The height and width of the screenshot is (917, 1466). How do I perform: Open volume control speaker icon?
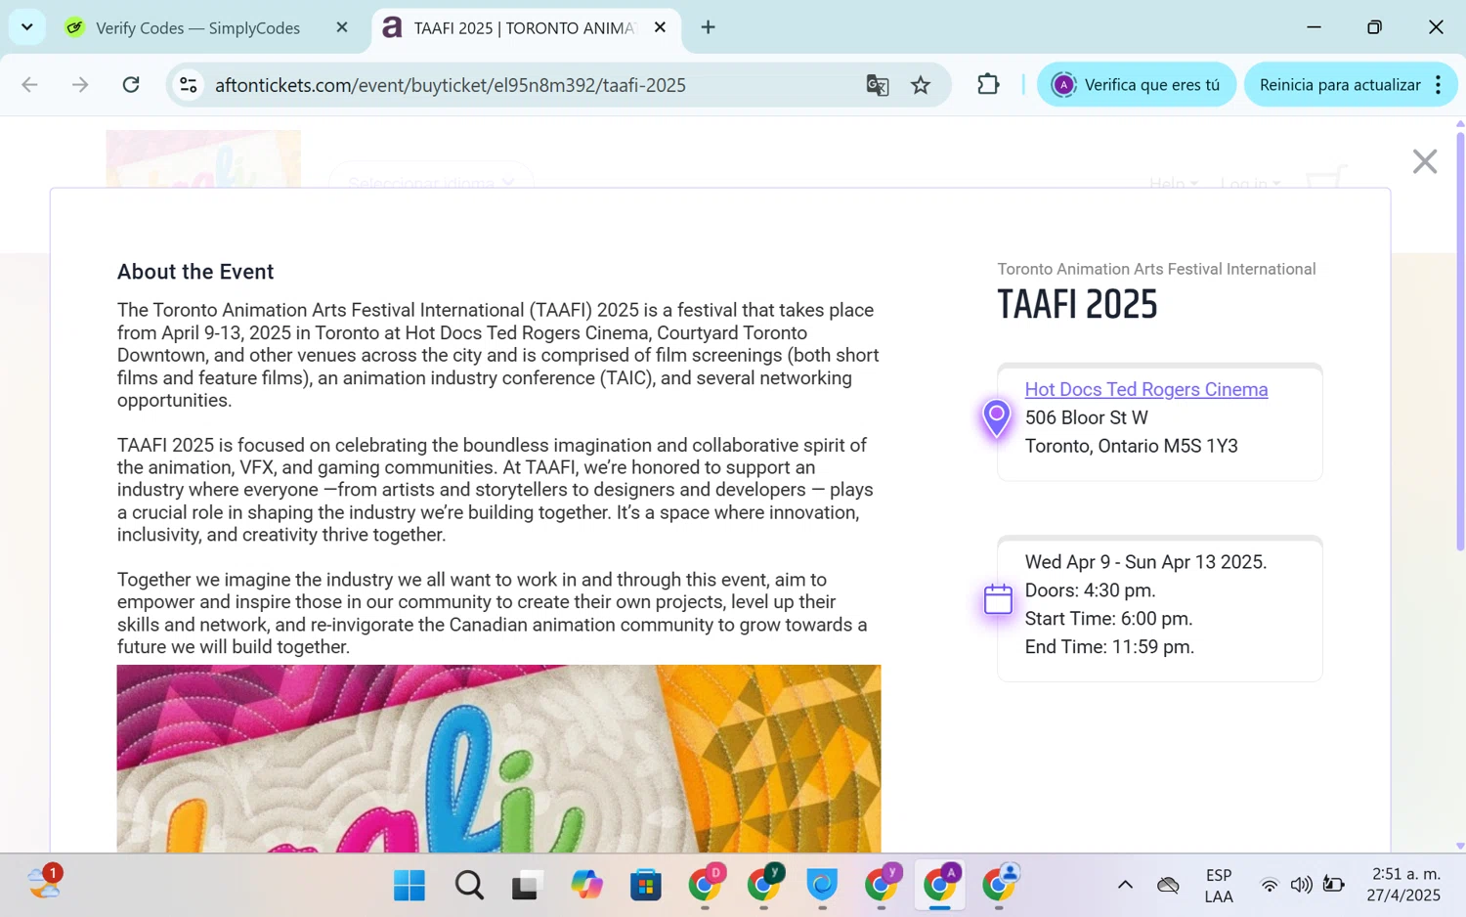1301,886
